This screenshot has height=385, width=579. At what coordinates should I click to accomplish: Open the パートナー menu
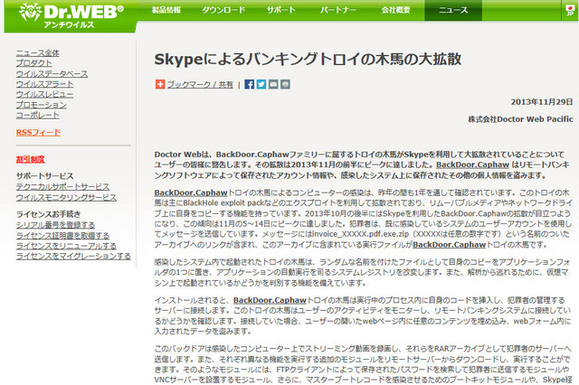337,10
